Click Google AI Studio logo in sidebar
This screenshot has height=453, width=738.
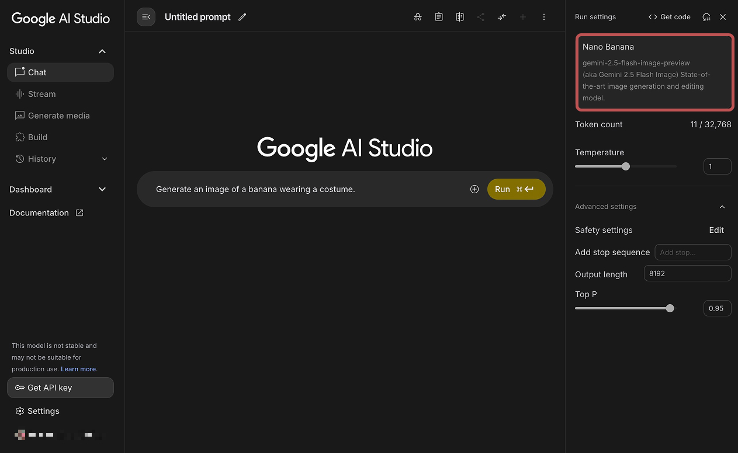click(x=61, y=18)
